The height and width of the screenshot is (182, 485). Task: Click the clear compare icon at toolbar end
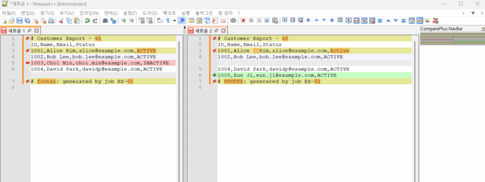pos(436,21)
